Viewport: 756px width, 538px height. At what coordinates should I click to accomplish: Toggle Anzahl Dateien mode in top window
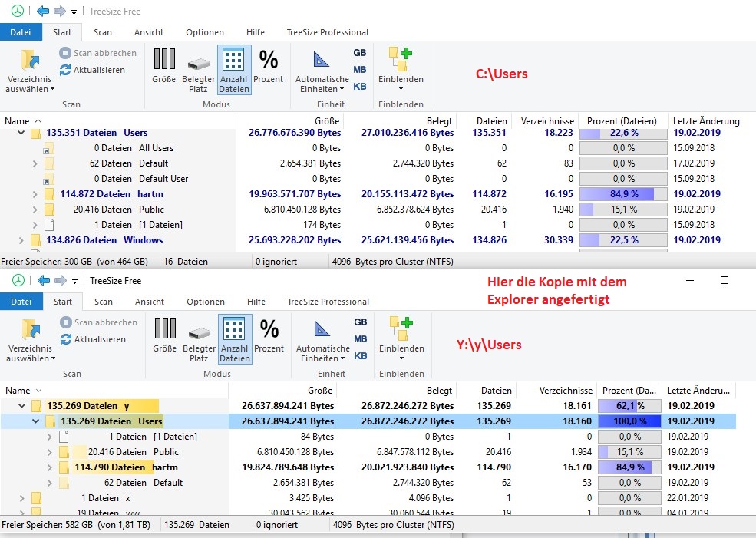point(234,70)
